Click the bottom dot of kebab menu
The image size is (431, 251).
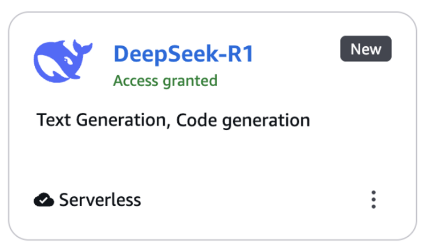(x=373, y=207)
